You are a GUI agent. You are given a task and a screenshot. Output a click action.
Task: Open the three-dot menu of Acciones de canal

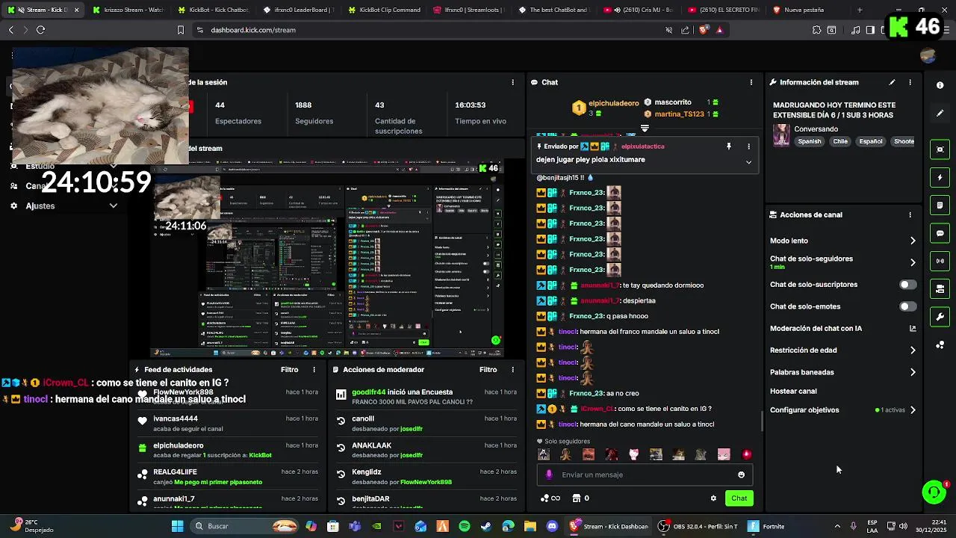[910, 214]
